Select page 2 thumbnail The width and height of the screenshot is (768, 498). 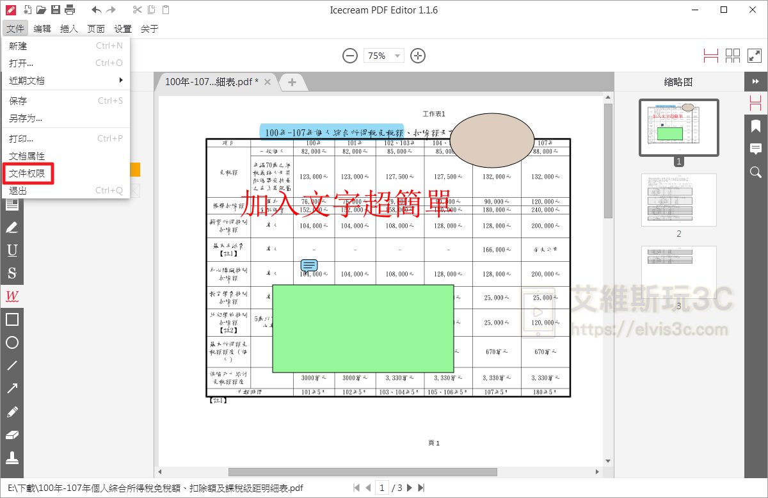pyautogui.click(x=678, y=200)
